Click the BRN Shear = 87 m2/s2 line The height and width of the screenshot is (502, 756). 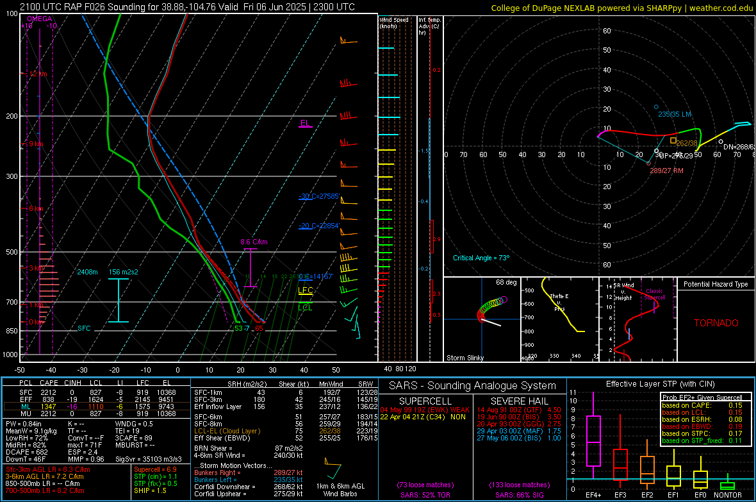click(x=249, y=448)
